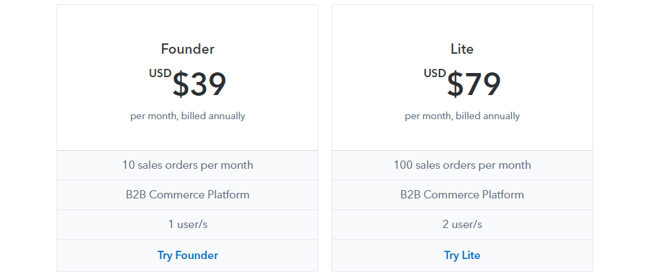This screenshot has height=279, width=649.
Task: Click the Try Lite link
Action: [x=462, y=256]
